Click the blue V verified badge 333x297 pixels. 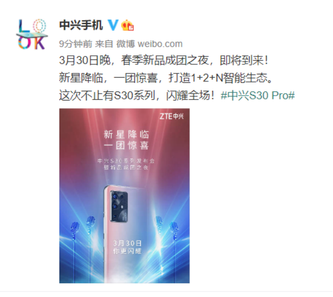[x=113, y=25]
